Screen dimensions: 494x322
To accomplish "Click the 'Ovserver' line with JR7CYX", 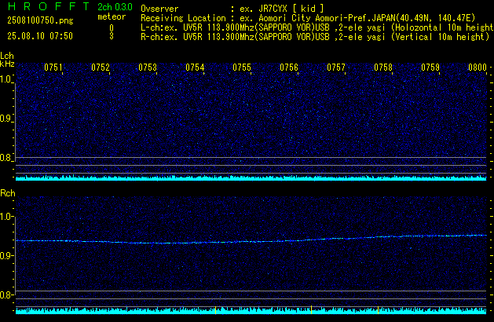I will pyautogui.click(x=232, y=9).
